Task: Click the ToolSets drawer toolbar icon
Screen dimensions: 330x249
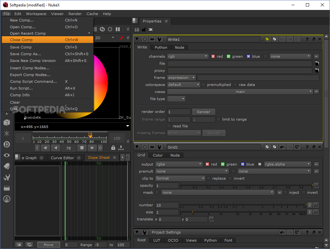Action: 7,188
